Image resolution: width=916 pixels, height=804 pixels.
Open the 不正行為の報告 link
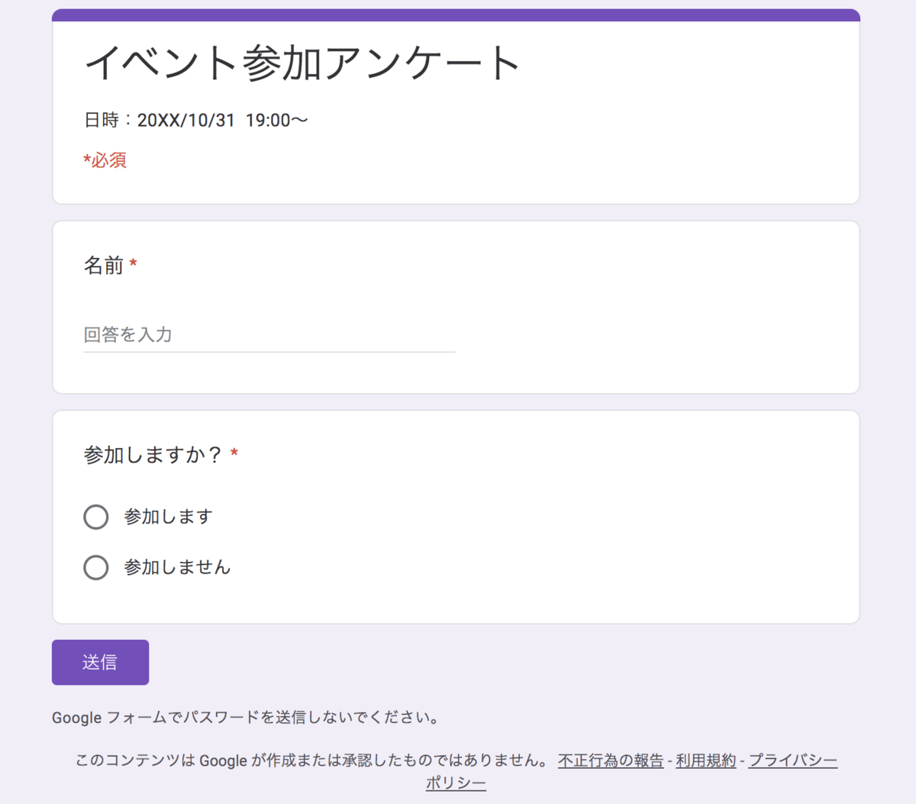tap(610, 760)
